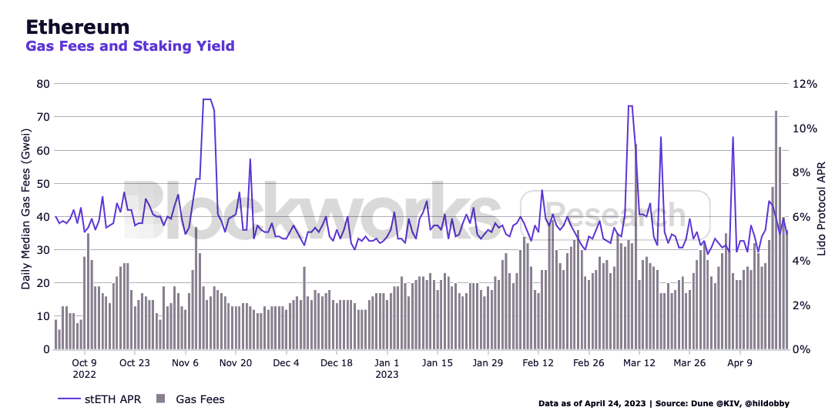
Task: Click the data source attribution text
Action: 663,403
